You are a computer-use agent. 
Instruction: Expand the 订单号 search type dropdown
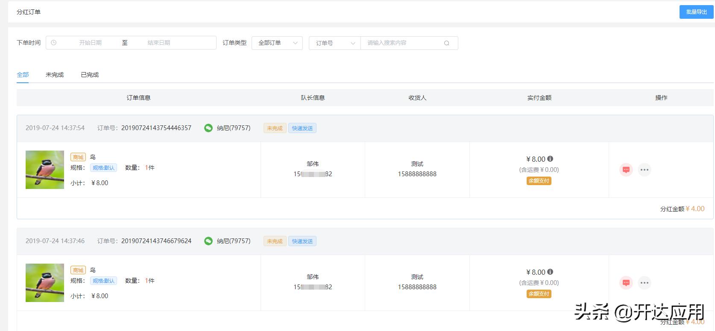pyautogui.click(x=335, y=43)
